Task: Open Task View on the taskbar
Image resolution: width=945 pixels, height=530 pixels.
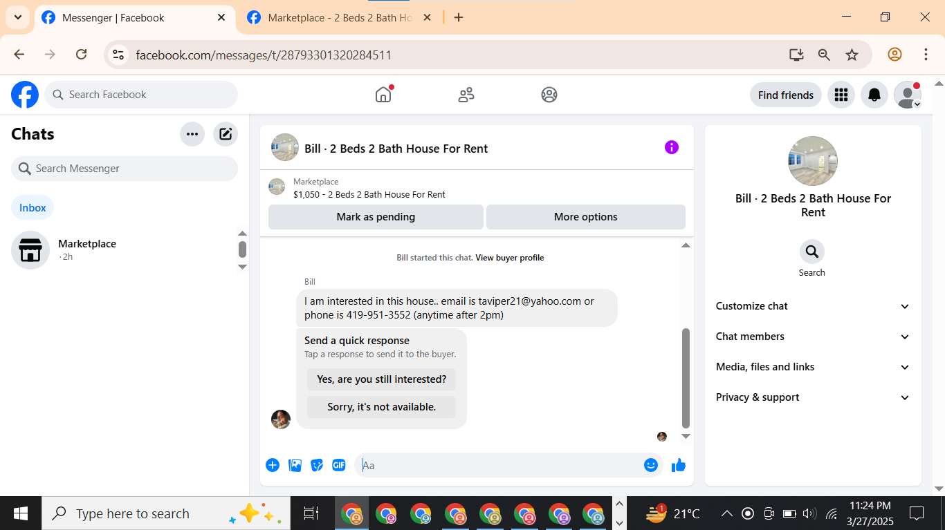Action: (x=311, y=513)
